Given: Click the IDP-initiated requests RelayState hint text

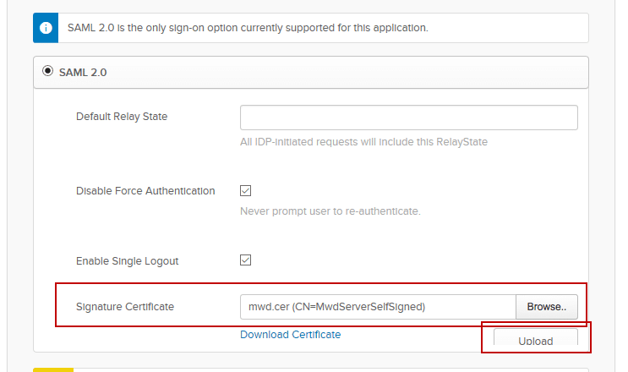Looking at the screenshot, I should (x=363, y=142).
